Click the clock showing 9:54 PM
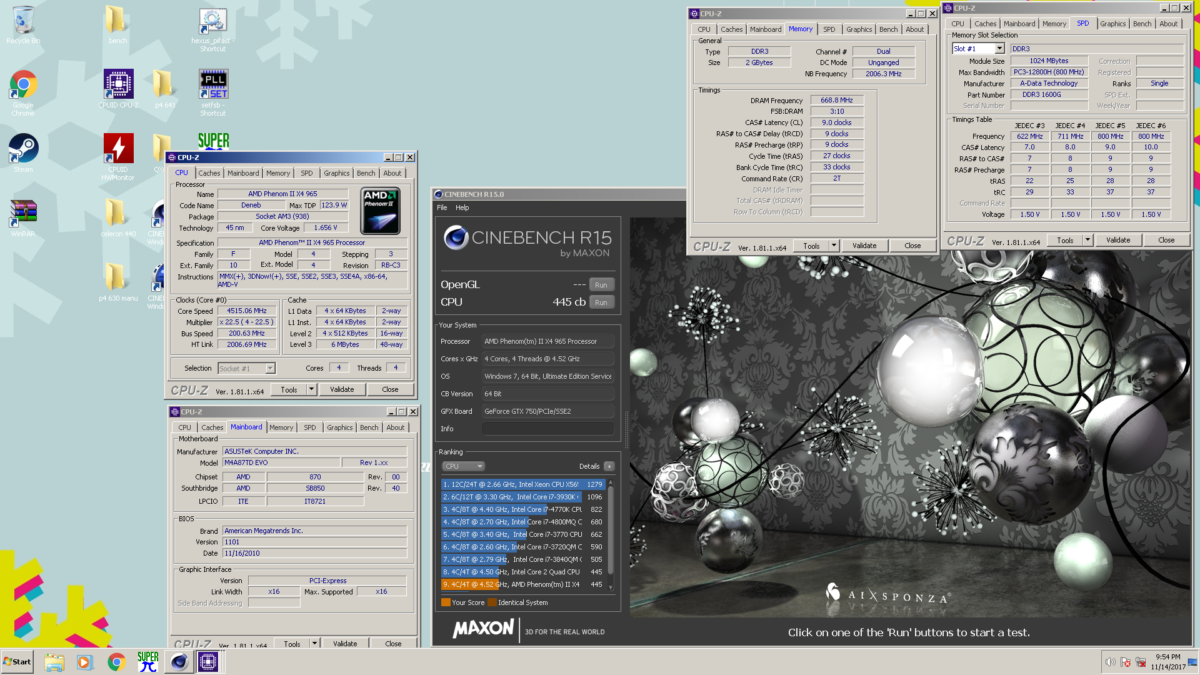Viewport: 1200px width, 675px height. [1167, 662]
